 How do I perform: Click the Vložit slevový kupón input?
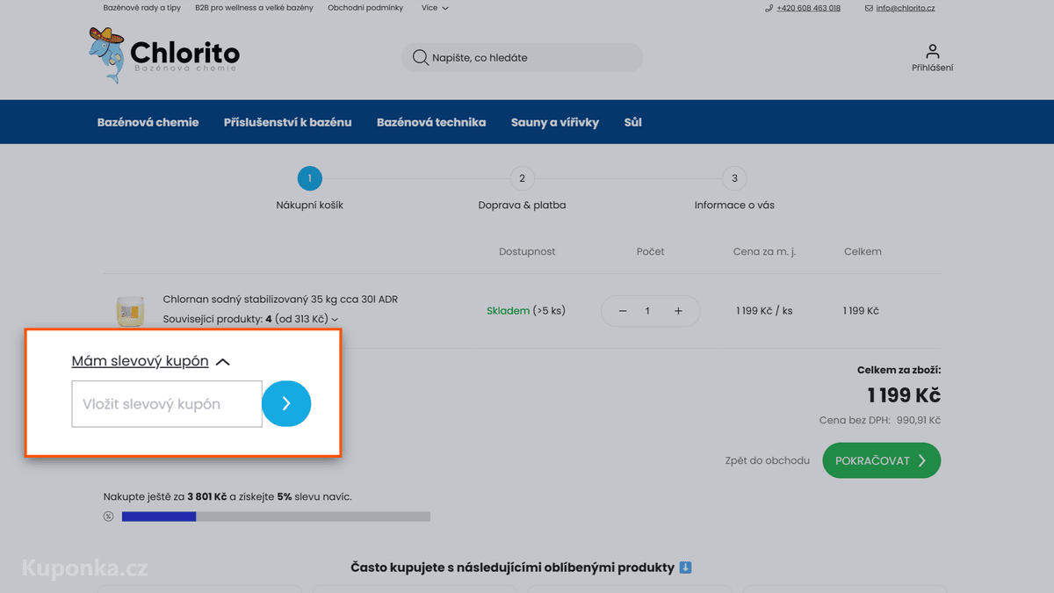[167, 404]
